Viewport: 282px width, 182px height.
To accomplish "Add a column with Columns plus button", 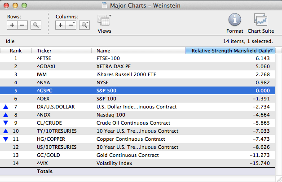I will click(61, 25).
